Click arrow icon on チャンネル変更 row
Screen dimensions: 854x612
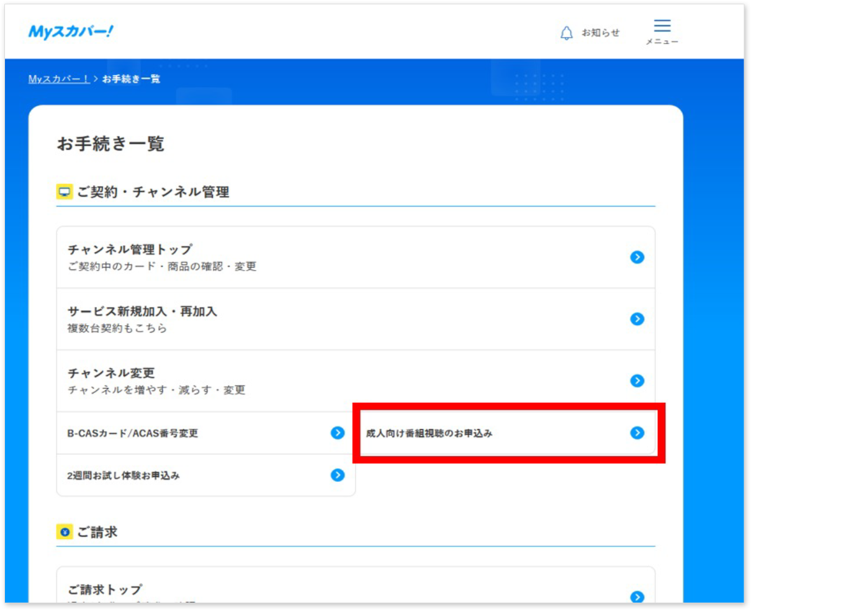637,380
